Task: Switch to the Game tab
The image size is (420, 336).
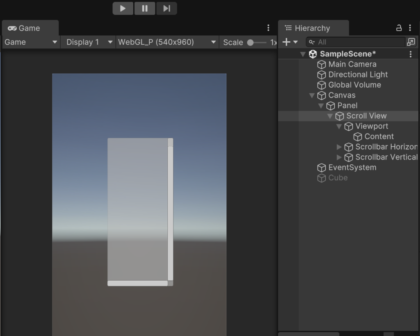Action: [25, 28]
